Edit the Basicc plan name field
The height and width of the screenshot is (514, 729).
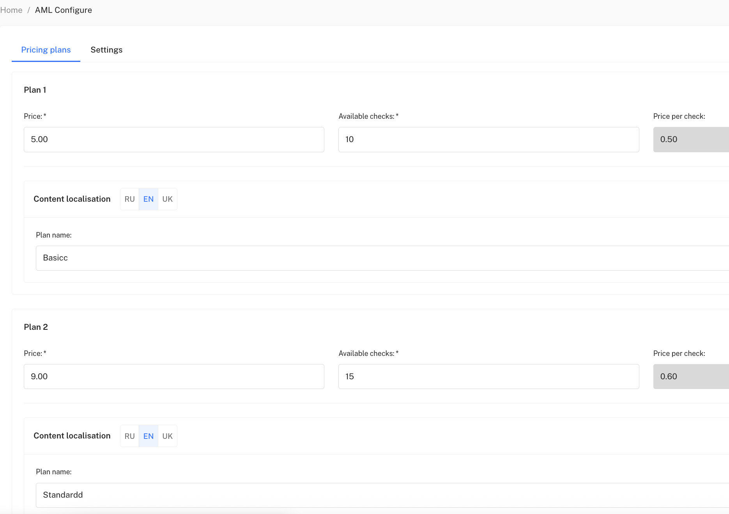pyautogui.click(x=382, y=258)
